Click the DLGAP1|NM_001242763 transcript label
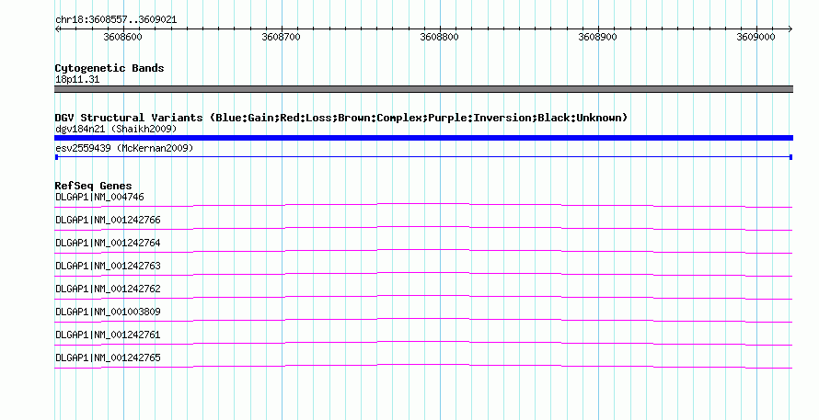Image resolution: width=819 pixels, height=420 pixels. (108, 267)
